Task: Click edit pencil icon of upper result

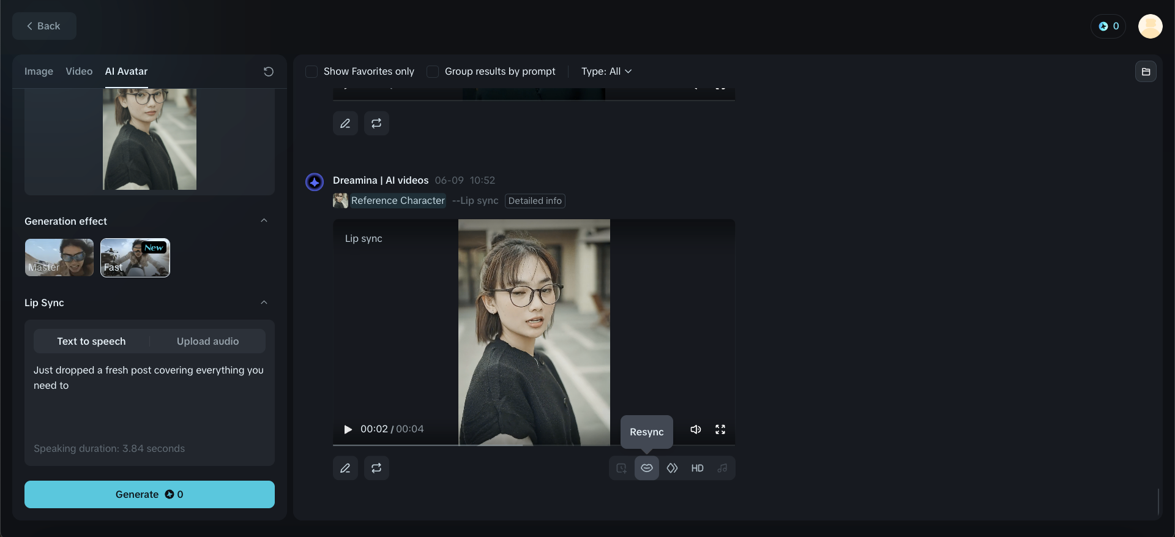Action: 345,123
